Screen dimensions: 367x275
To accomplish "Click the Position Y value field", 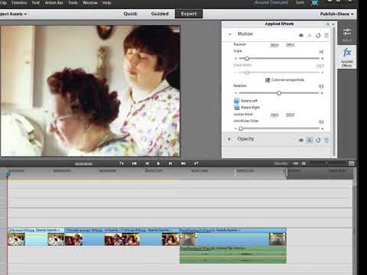I will point(291,45).
